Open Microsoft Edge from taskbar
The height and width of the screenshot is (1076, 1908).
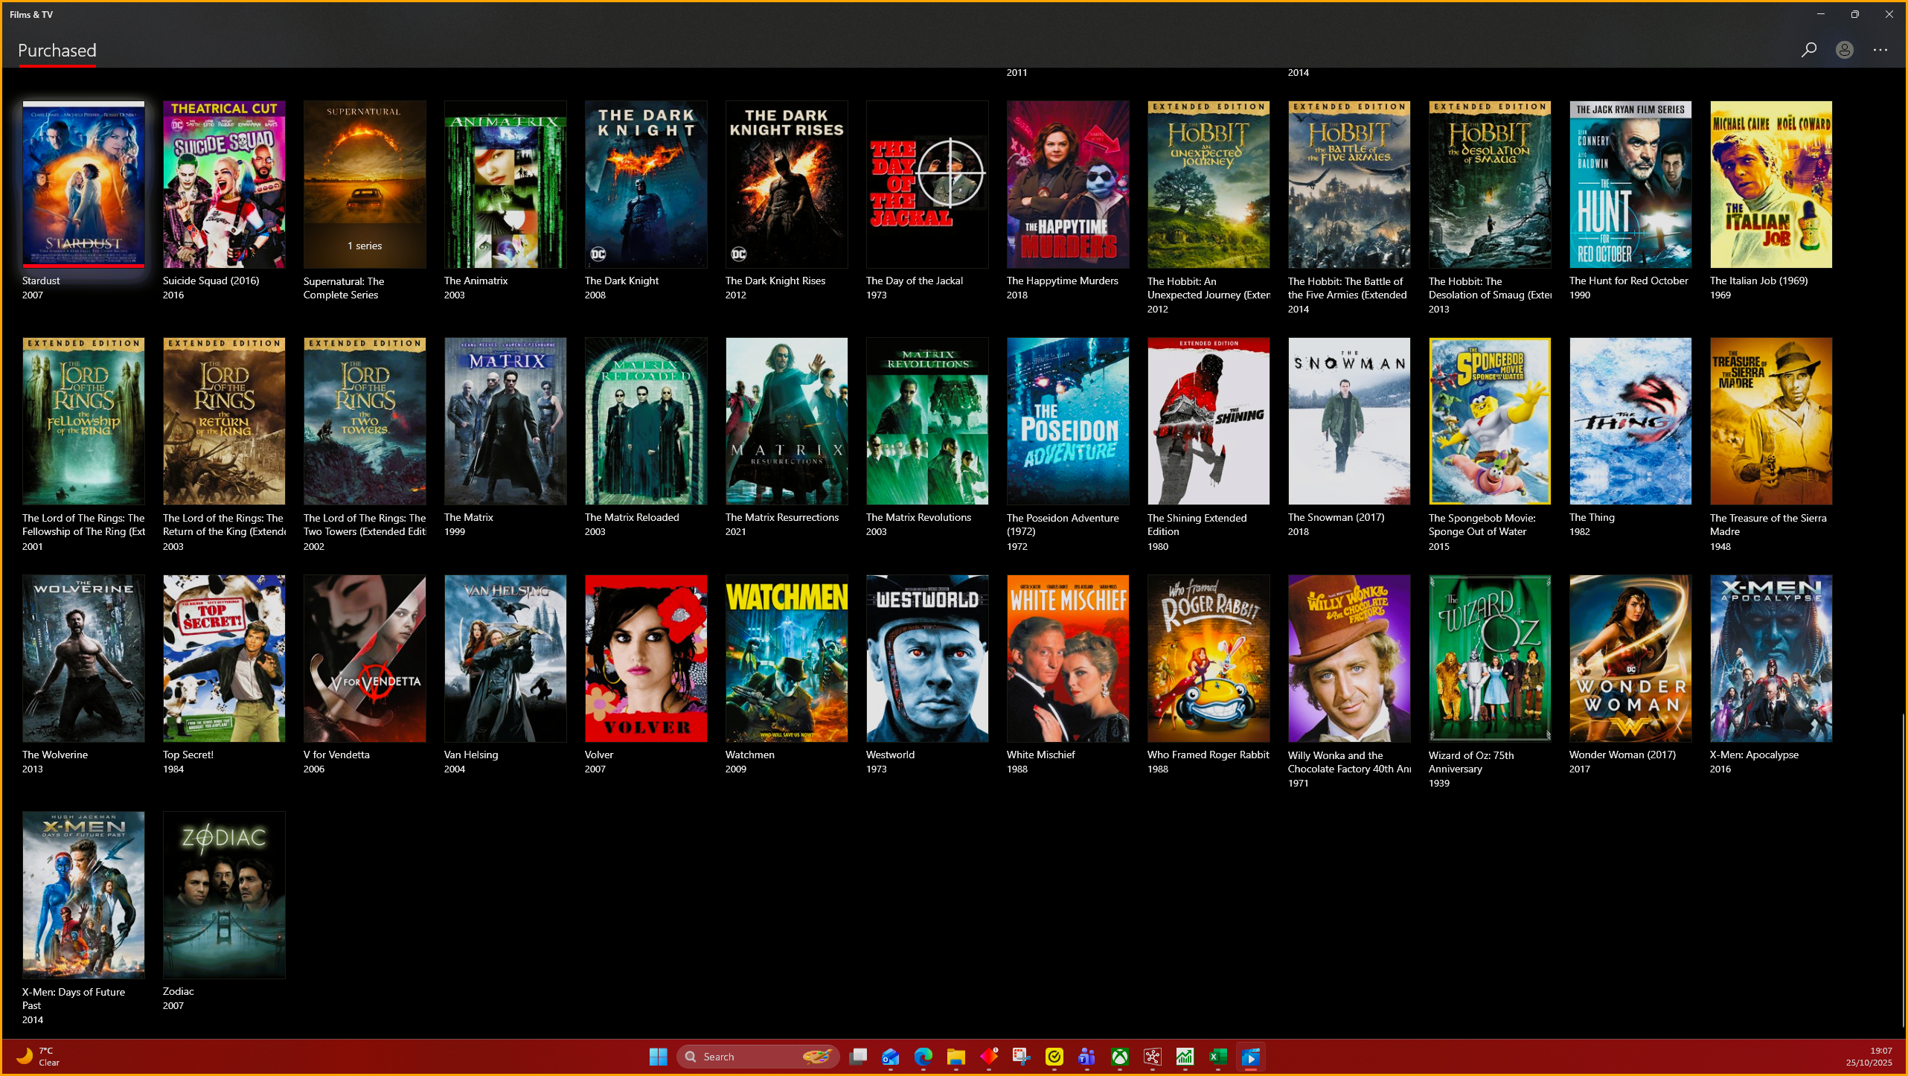[923, 1057]
